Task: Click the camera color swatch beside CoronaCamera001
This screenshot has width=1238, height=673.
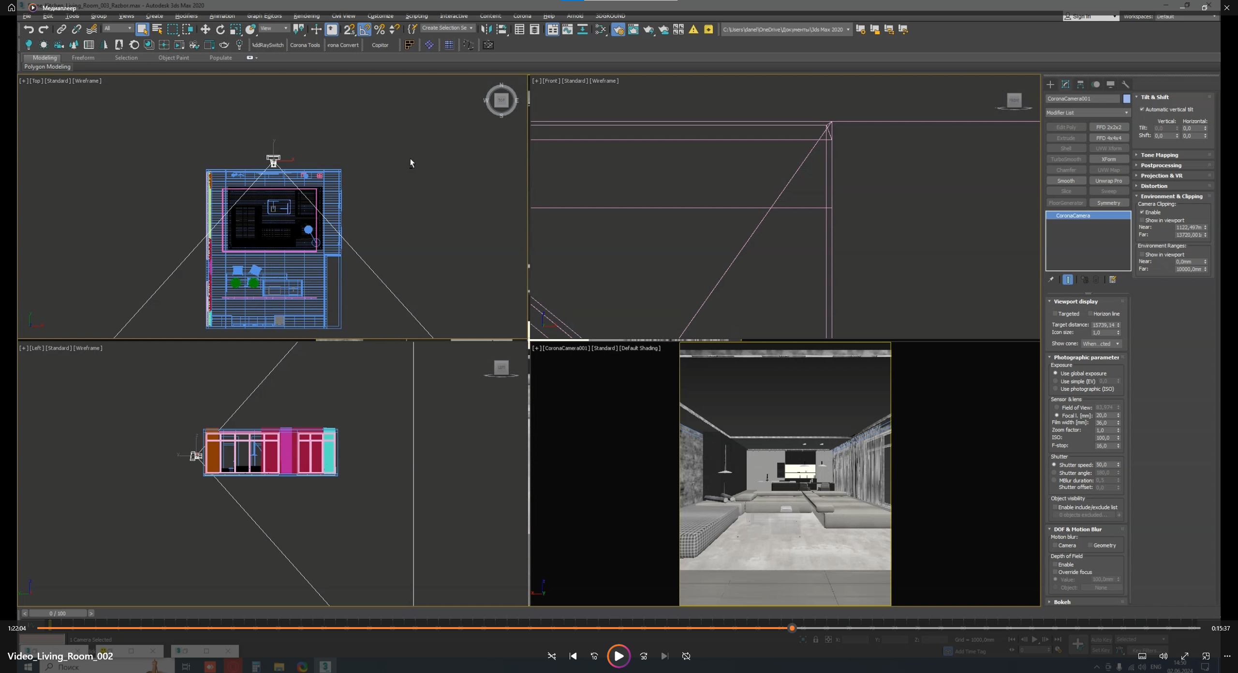Action: tap(1127, 99)
